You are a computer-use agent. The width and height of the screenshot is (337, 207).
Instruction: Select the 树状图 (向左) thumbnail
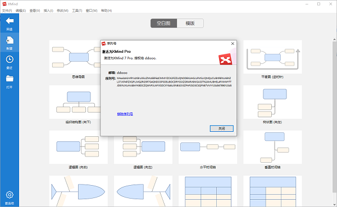272,102
